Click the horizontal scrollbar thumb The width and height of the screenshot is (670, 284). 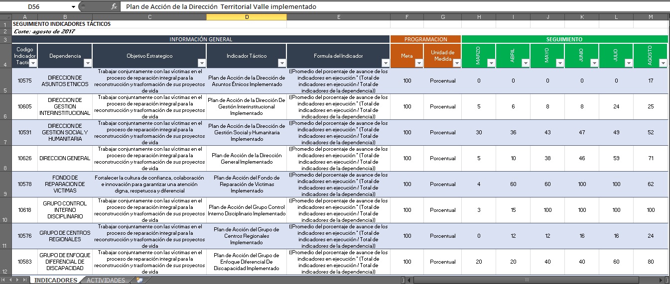pyautogui.click(x=526, y=281)
